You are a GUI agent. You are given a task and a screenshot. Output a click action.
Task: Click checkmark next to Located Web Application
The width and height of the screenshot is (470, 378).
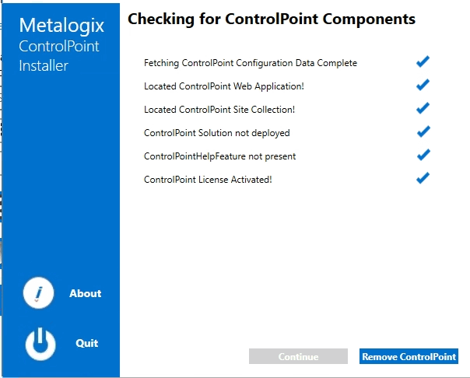[x=423, y=86]
